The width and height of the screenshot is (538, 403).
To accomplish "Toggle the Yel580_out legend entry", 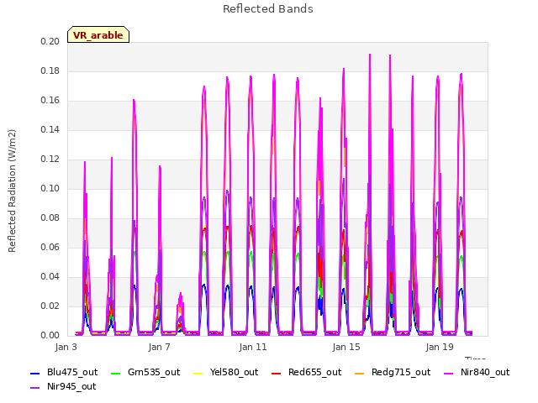I will coord(226,372).
